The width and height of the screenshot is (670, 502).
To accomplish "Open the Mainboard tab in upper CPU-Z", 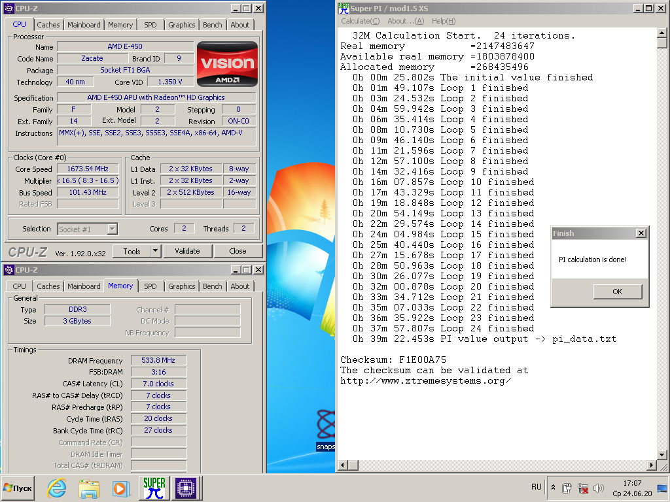I will pos(84,25).
